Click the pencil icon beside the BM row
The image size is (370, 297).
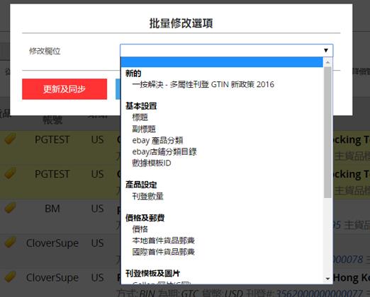coord(11,207)
